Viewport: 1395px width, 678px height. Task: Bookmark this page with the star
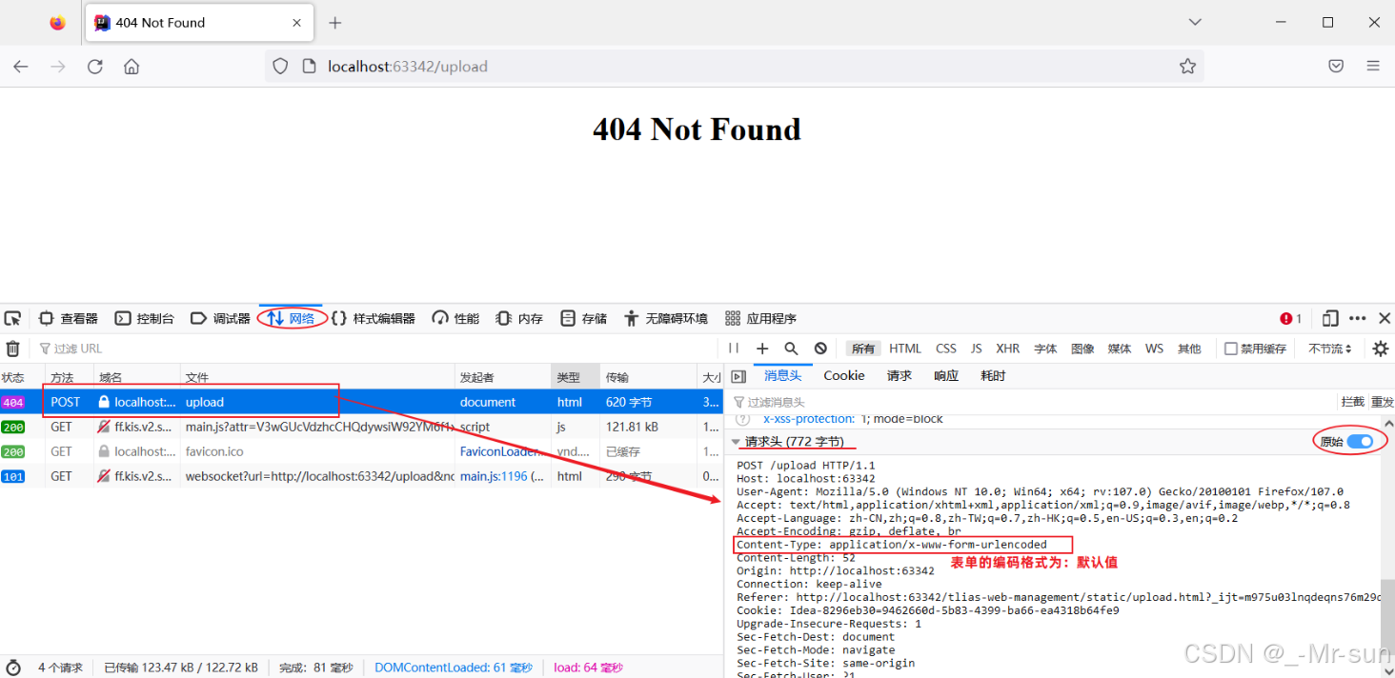[x=1187, y=67]
